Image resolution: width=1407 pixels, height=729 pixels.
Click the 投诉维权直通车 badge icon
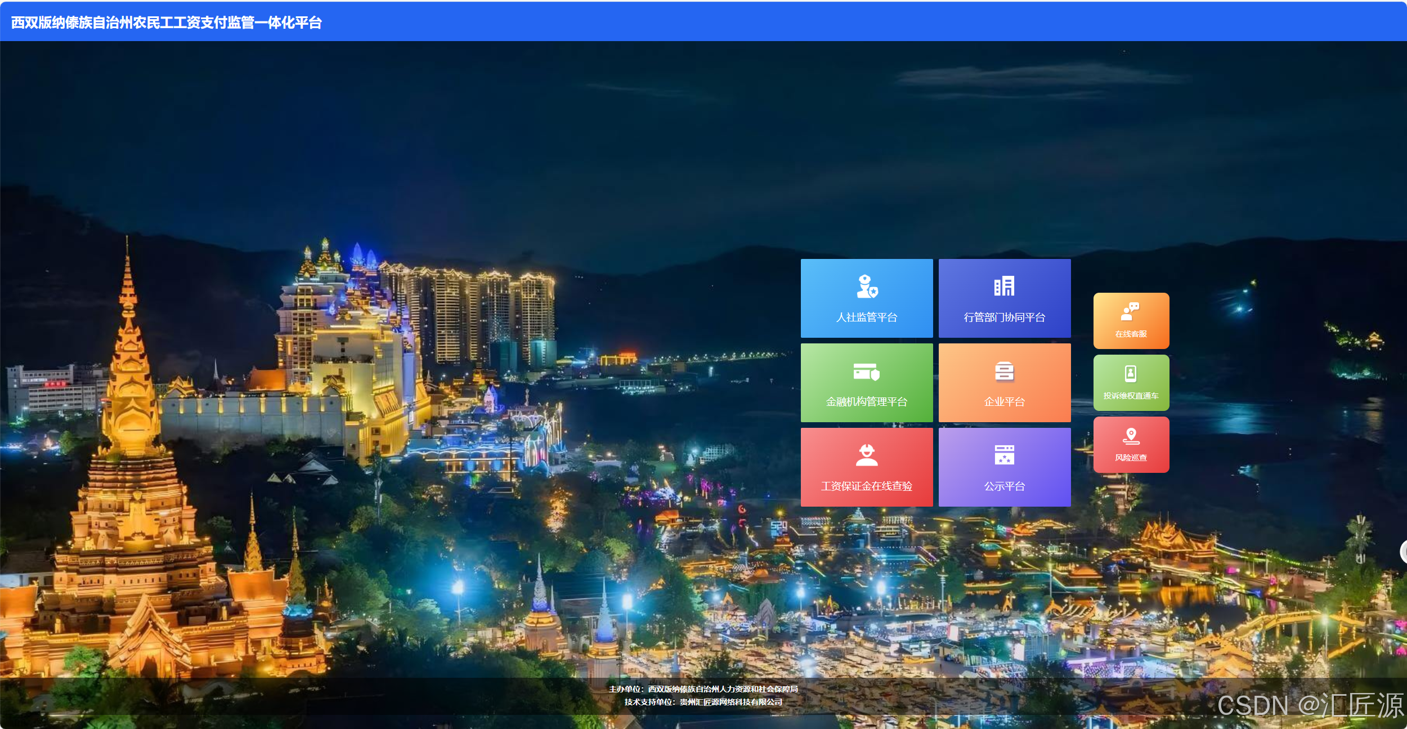coord(1131,374)
